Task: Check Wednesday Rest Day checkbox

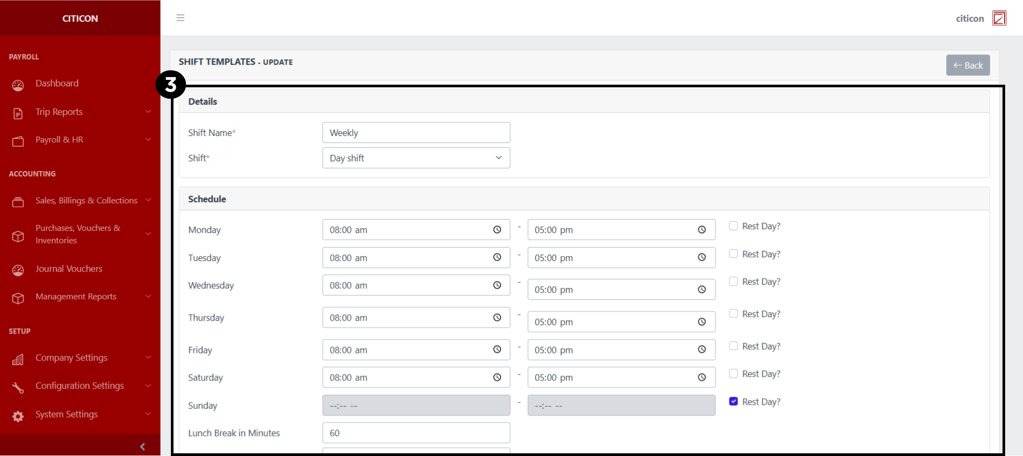Action: coord(733,282)
